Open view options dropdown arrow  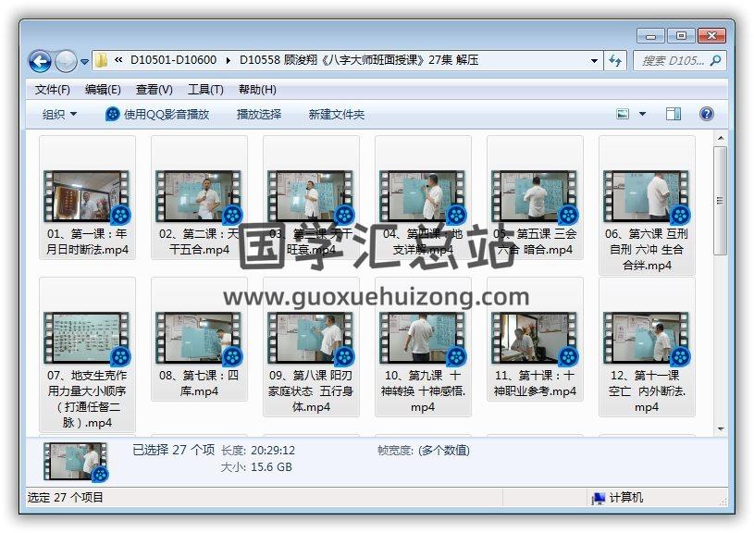pyautogui.click(x=643, y=114)
